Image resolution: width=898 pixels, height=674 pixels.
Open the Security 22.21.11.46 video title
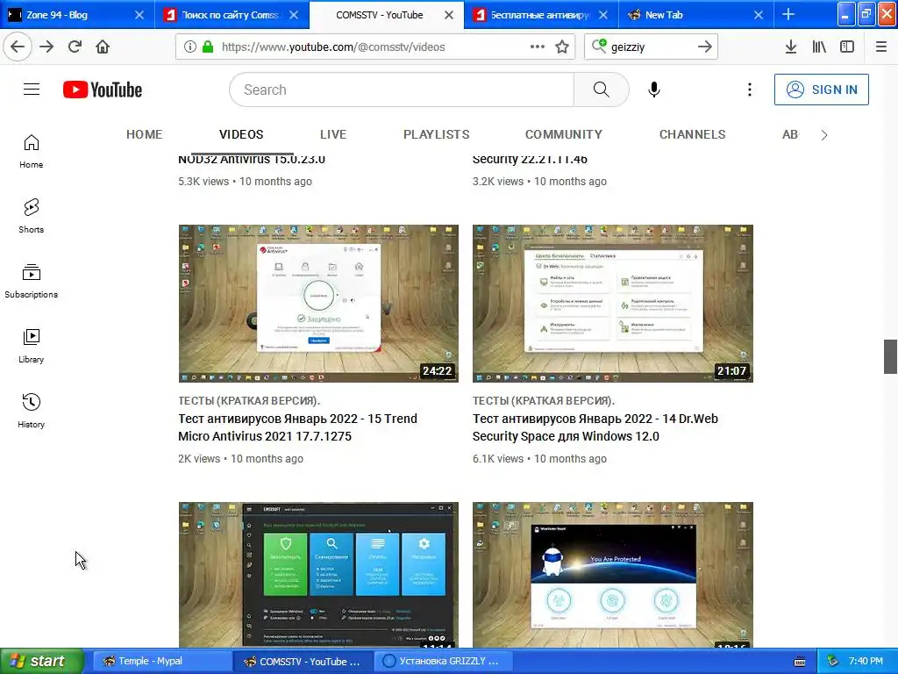click(530, 160)
